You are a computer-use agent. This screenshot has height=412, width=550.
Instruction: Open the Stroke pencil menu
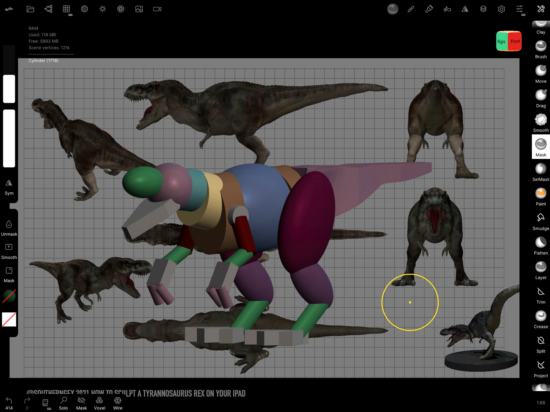pos(411,9)
